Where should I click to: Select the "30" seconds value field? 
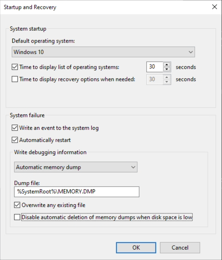(155, 67)
